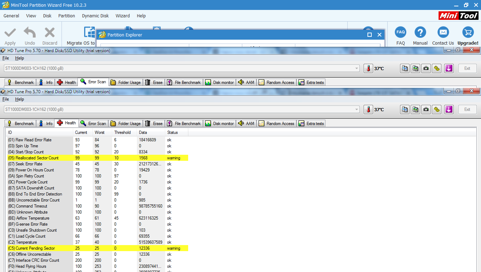Open Random Access tab in Health-tab HD Tune window
Screen dimensions: 481x272
(x=277, y=124)
